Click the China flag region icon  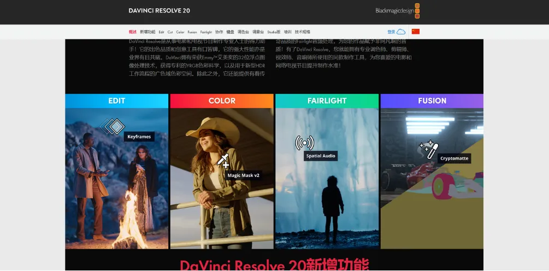coord(416,32)
